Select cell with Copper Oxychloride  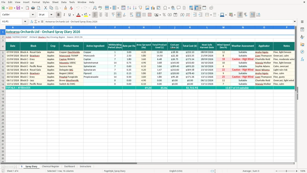click(x=71, y=52)
